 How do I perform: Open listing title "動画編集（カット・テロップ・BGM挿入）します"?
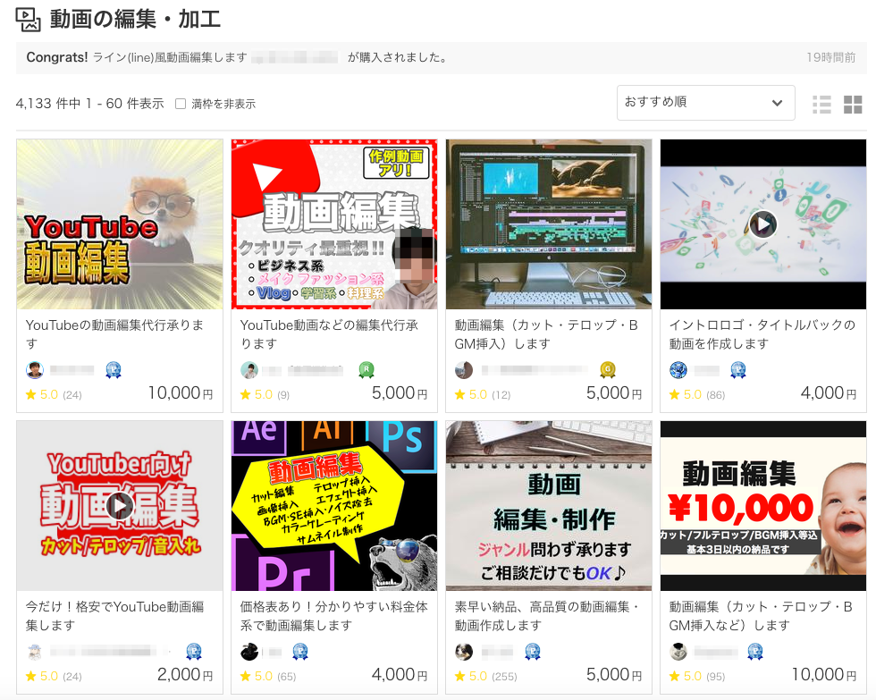tap(546, 334)
